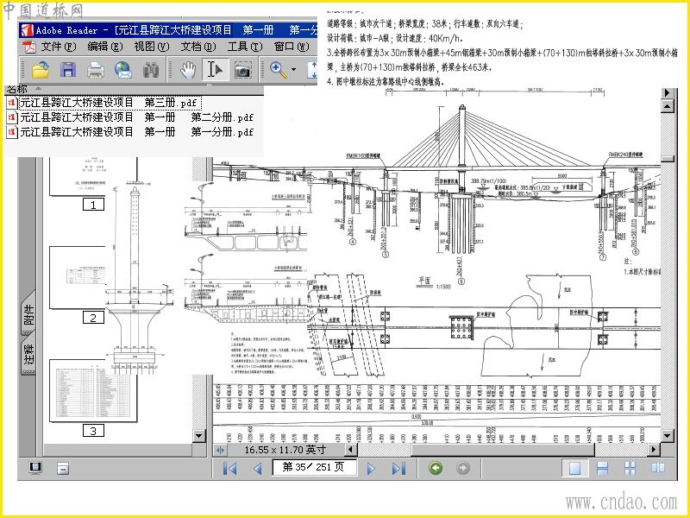The height and width of the screenshot is (518, 690).
Task: Click document vertical scroll-down arrow
Action: 668,436
